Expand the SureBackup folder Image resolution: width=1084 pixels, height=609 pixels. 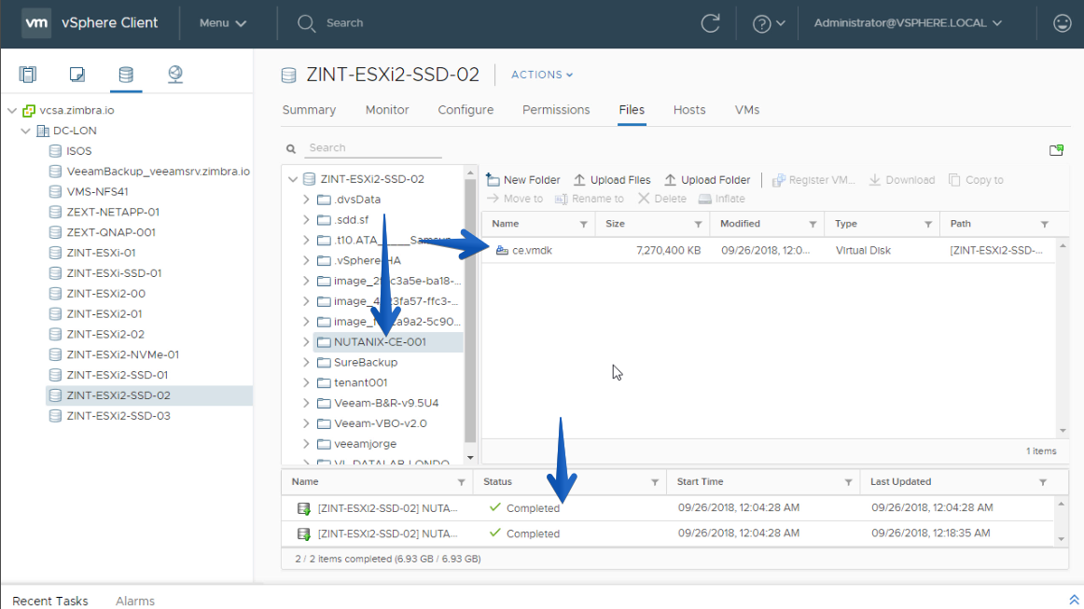(x=306, y=362)
